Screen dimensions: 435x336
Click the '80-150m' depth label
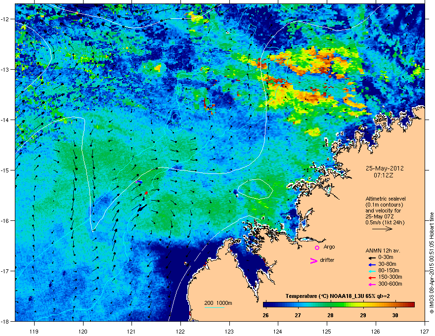click(389, 270)
